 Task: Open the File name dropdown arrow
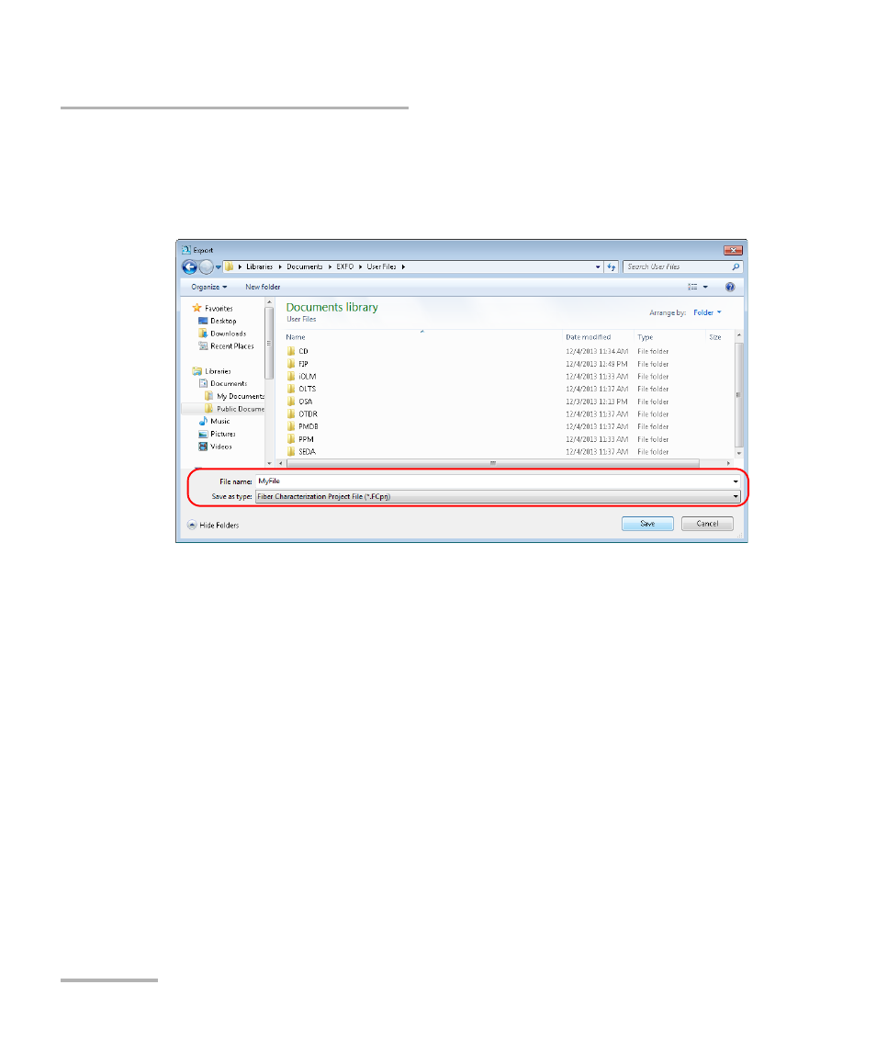tap(736, 481)
